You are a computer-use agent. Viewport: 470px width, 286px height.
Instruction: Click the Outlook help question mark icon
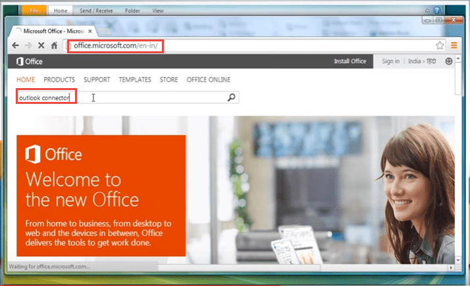click(437, 10)
